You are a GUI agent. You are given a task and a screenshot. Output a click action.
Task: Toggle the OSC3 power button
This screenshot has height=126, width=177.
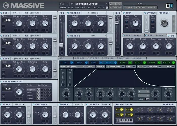pyautogui.click(x=1, y=58)
